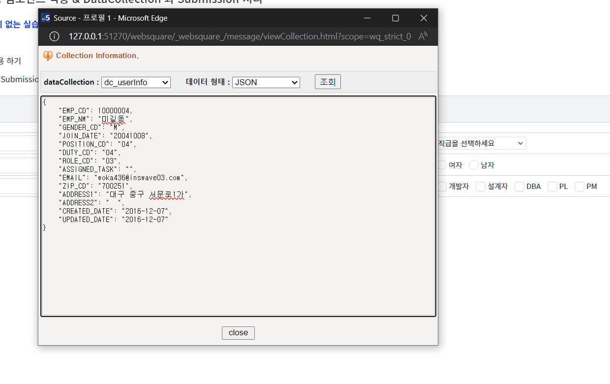This screenshot has width=610, height=384.
Task: Click the DUTY_CD 04 line
Action: pyautogui.click(x=90, y=153)
